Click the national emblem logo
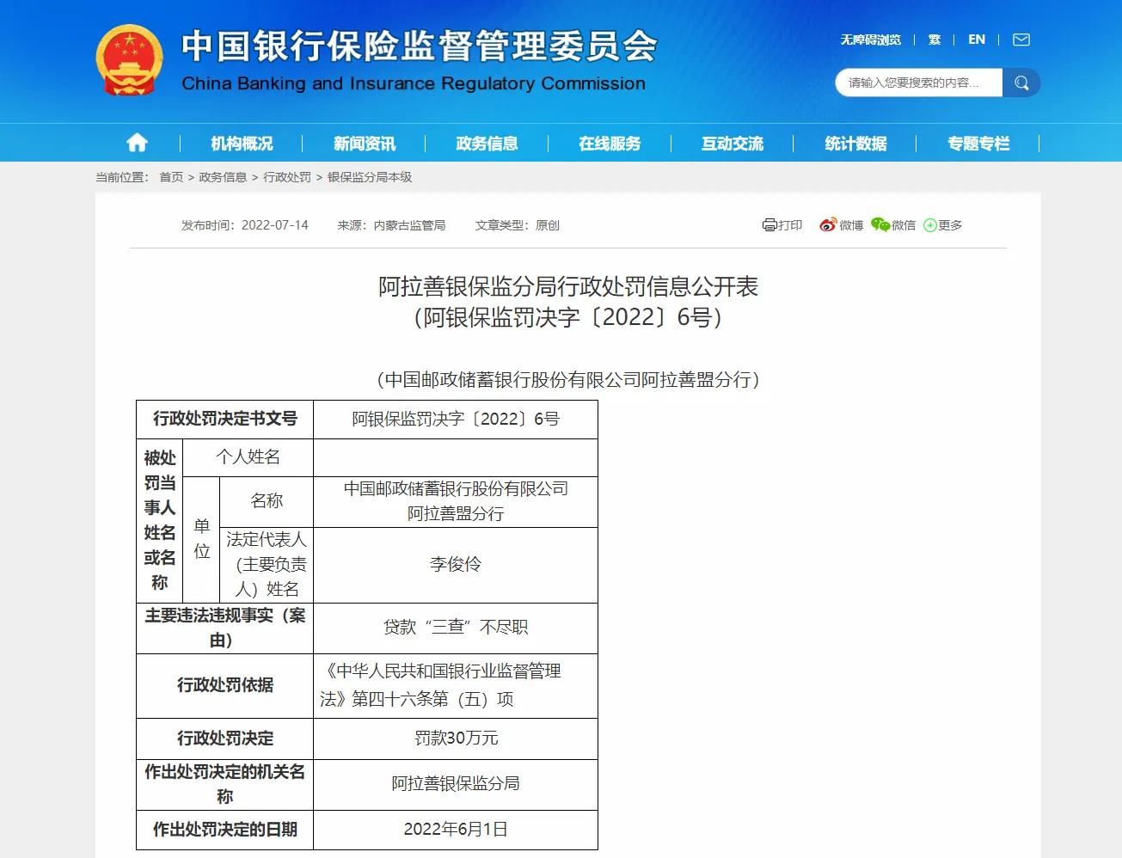This screenshot has height=858, width=1122. pos(129,59)
